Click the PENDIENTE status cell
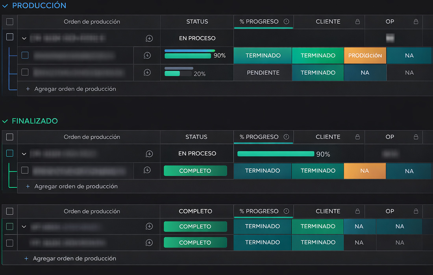433x275 pixels. pos(263,73)
